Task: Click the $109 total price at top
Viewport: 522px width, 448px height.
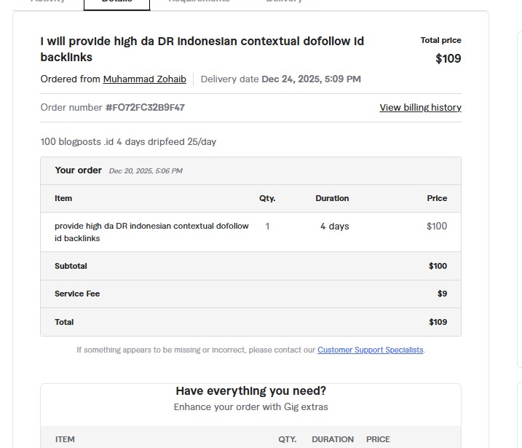Action: [448, 59]
